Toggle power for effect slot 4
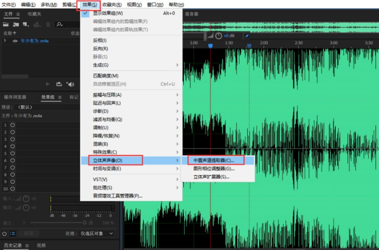Screen dimensions: 379x250 coord(13,146)
